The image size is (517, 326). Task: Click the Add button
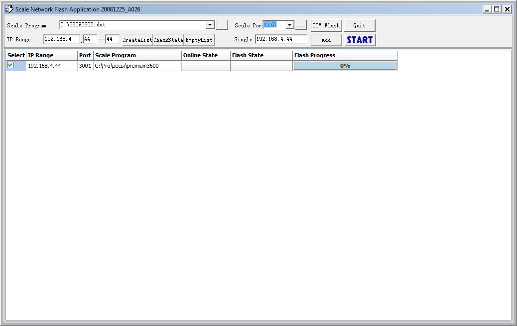tap(326, 40)
